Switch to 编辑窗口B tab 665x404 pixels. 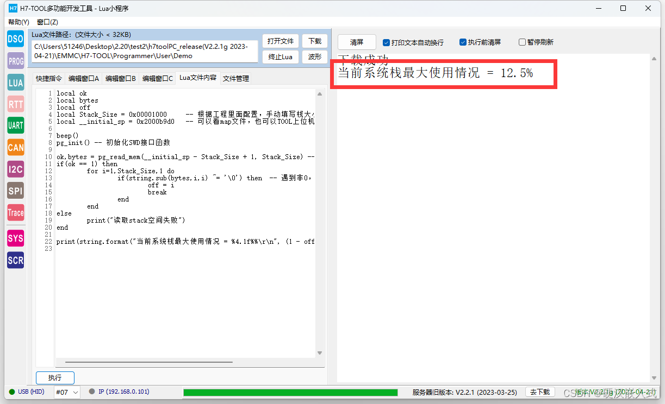point(121,78)
